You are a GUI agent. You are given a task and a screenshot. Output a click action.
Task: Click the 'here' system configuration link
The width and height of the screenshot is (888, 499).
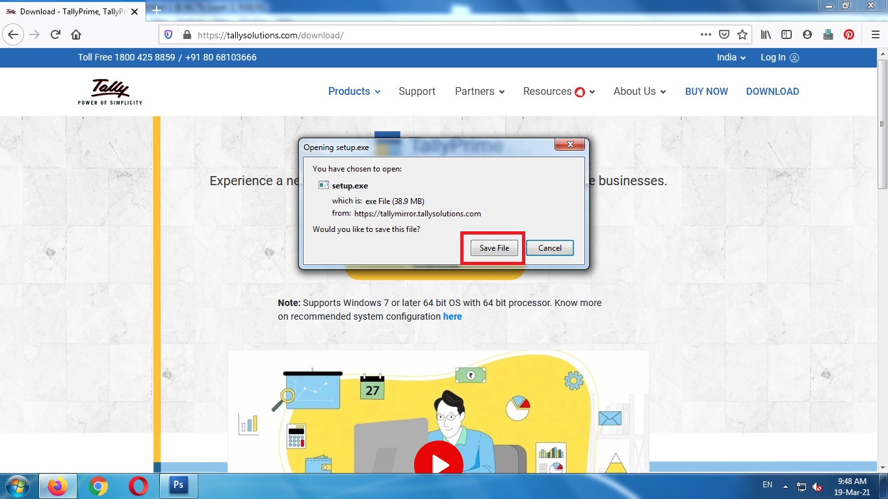coord(452,316)
